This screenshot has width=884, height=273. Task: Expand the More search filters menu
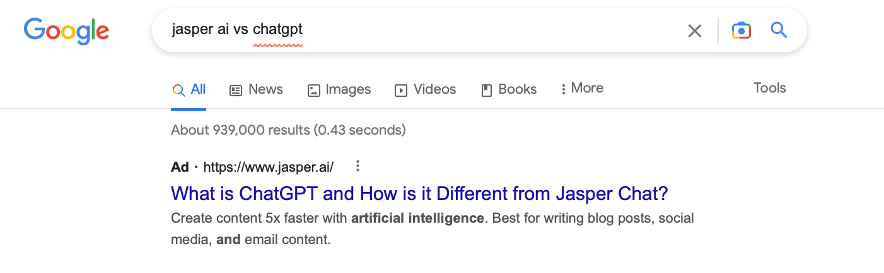click(x=581, y=89)
